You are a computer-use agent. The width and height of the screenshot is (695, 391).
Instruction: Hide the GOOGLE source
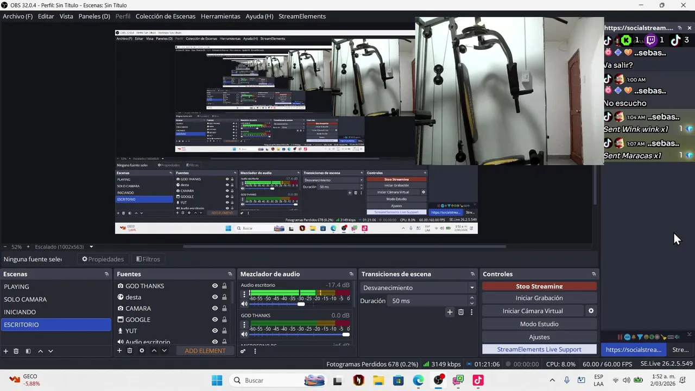click(215, 320)
